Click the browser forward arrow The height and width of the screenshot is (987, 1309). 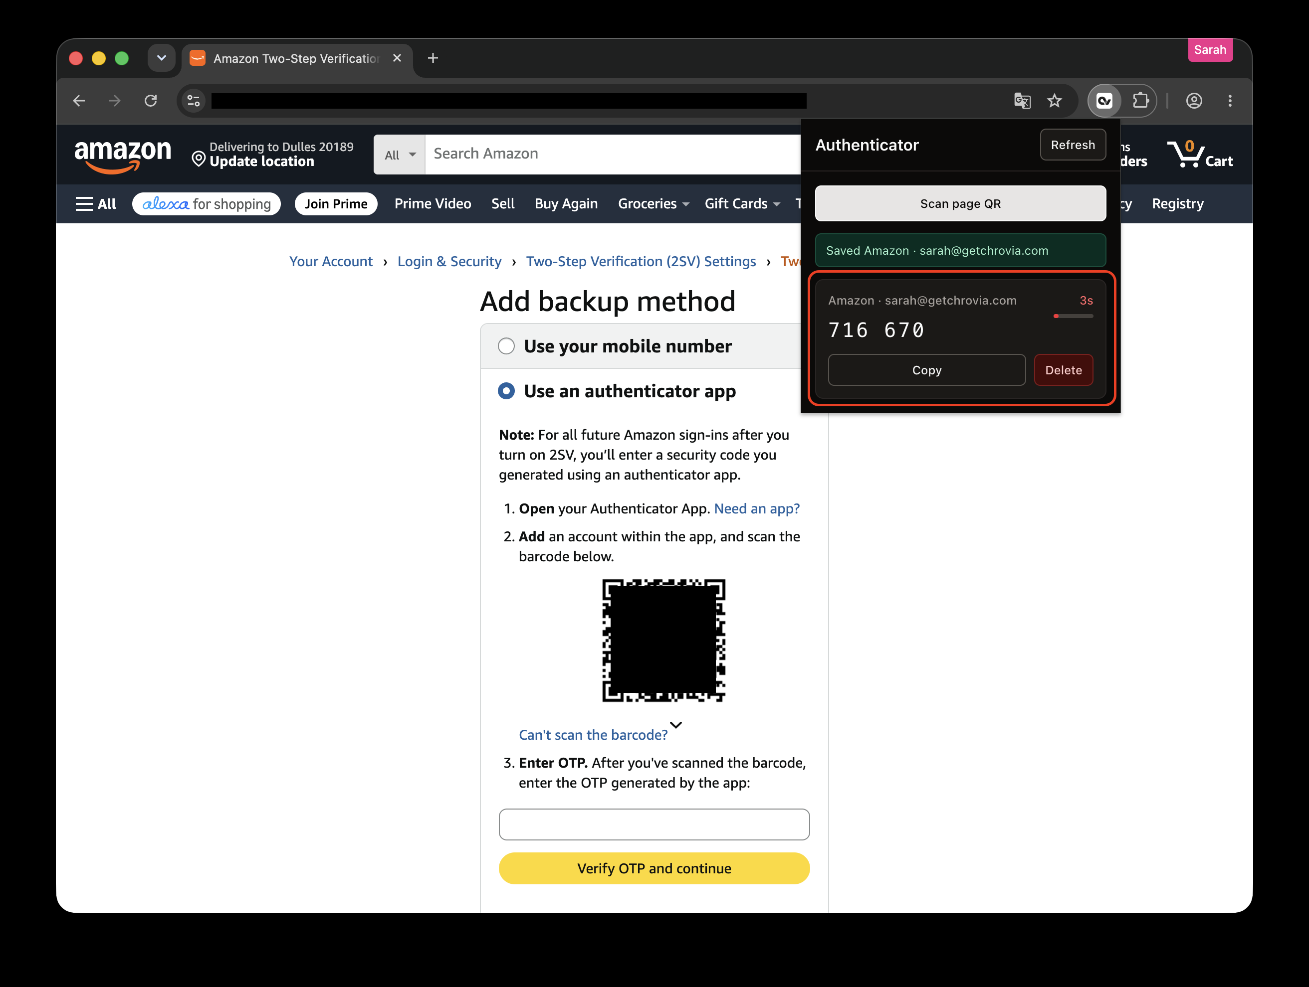click(115, 101)
